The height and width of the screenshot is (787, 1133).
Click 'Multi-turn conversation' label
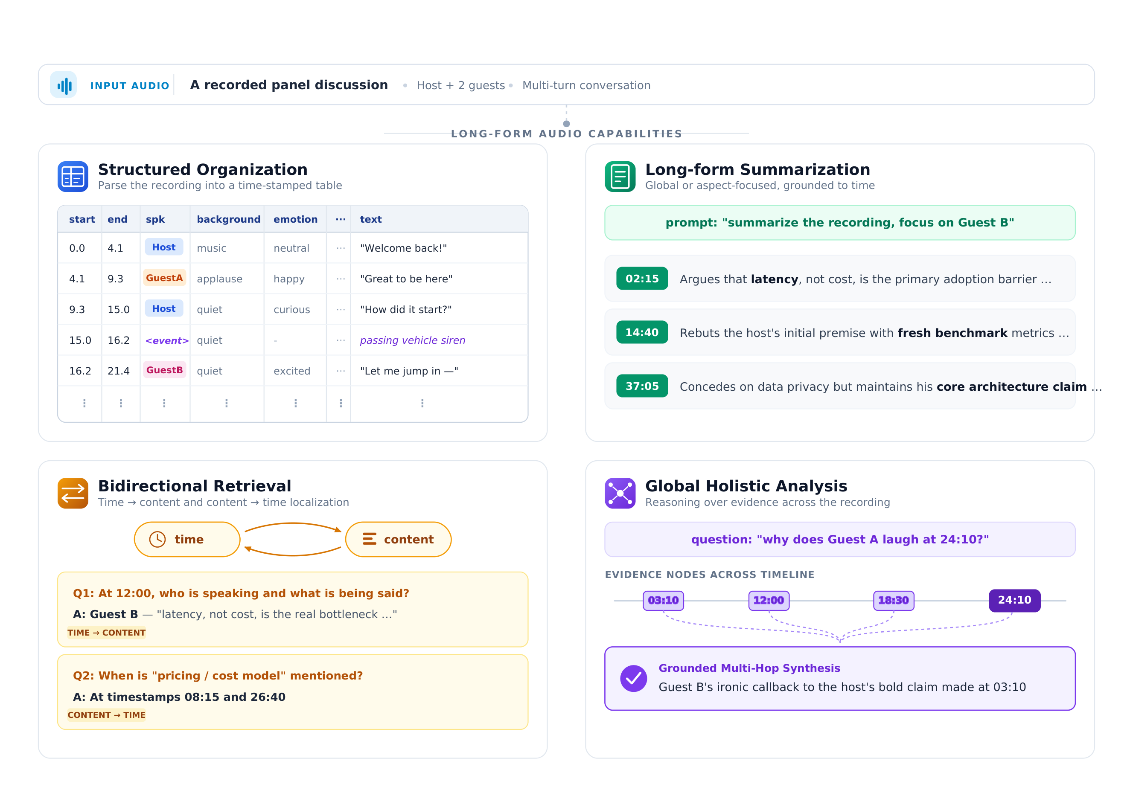tap(586, 85)
